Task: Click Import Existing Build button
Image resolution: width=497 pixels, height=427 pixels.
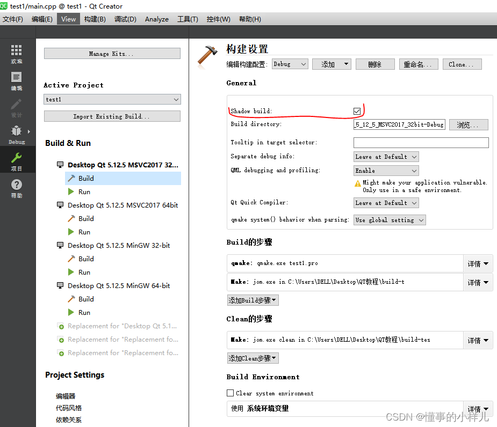Action: 112,116
